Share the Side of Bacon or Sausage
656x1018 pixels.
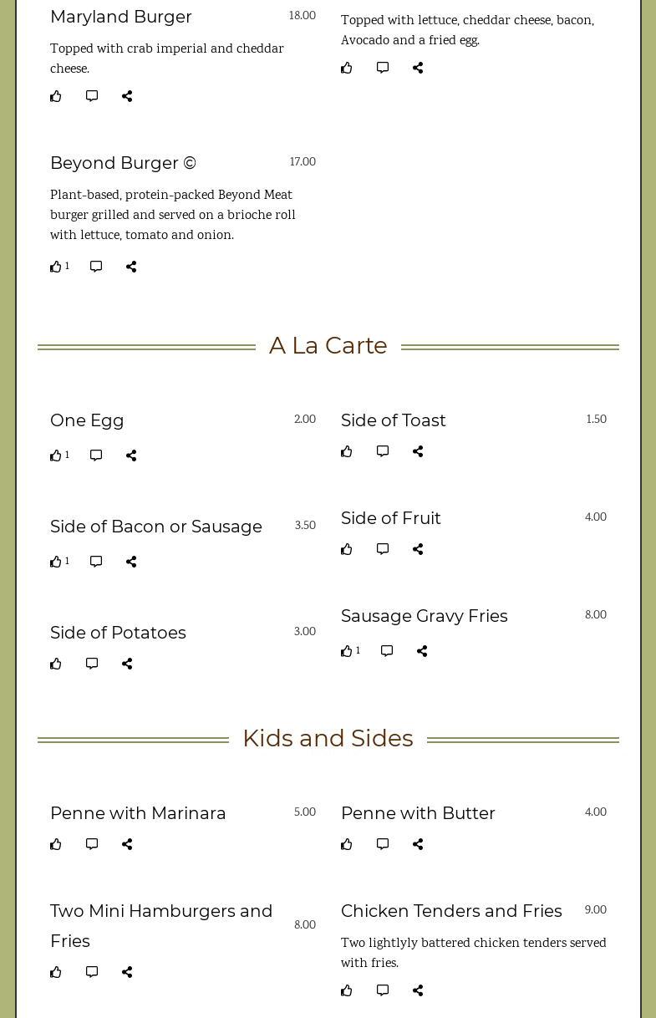(x=131, y=562)
